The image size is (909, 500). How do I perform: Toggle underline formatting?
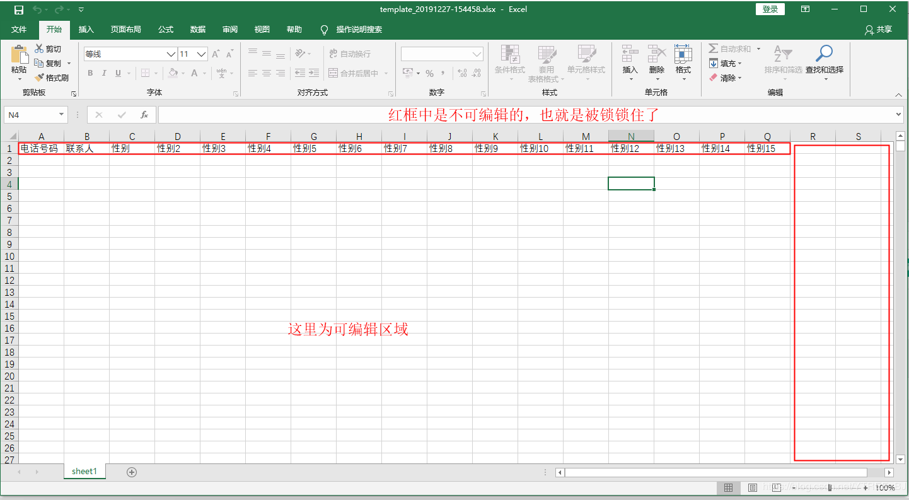[x=119, y=73]
